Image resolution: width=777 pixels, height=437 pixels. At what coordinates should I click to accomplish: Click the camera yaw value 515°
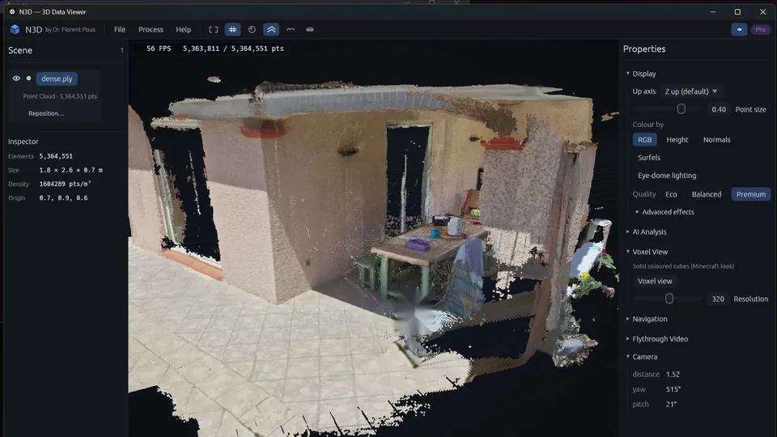point(673,389)
